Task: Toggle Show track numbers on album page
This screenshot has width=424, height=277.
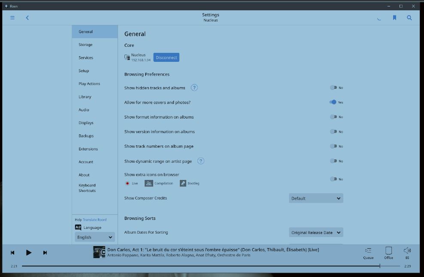Action: pyautogui.click(x=333, y=146)
